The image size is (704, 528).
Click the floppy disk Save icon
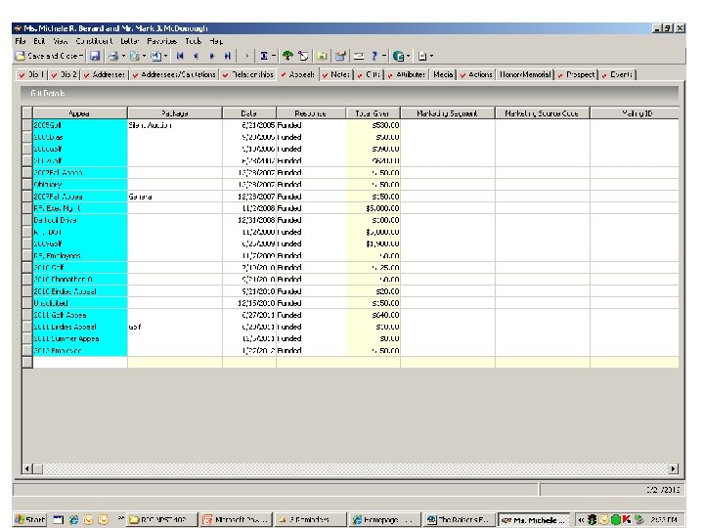(95, 56)
